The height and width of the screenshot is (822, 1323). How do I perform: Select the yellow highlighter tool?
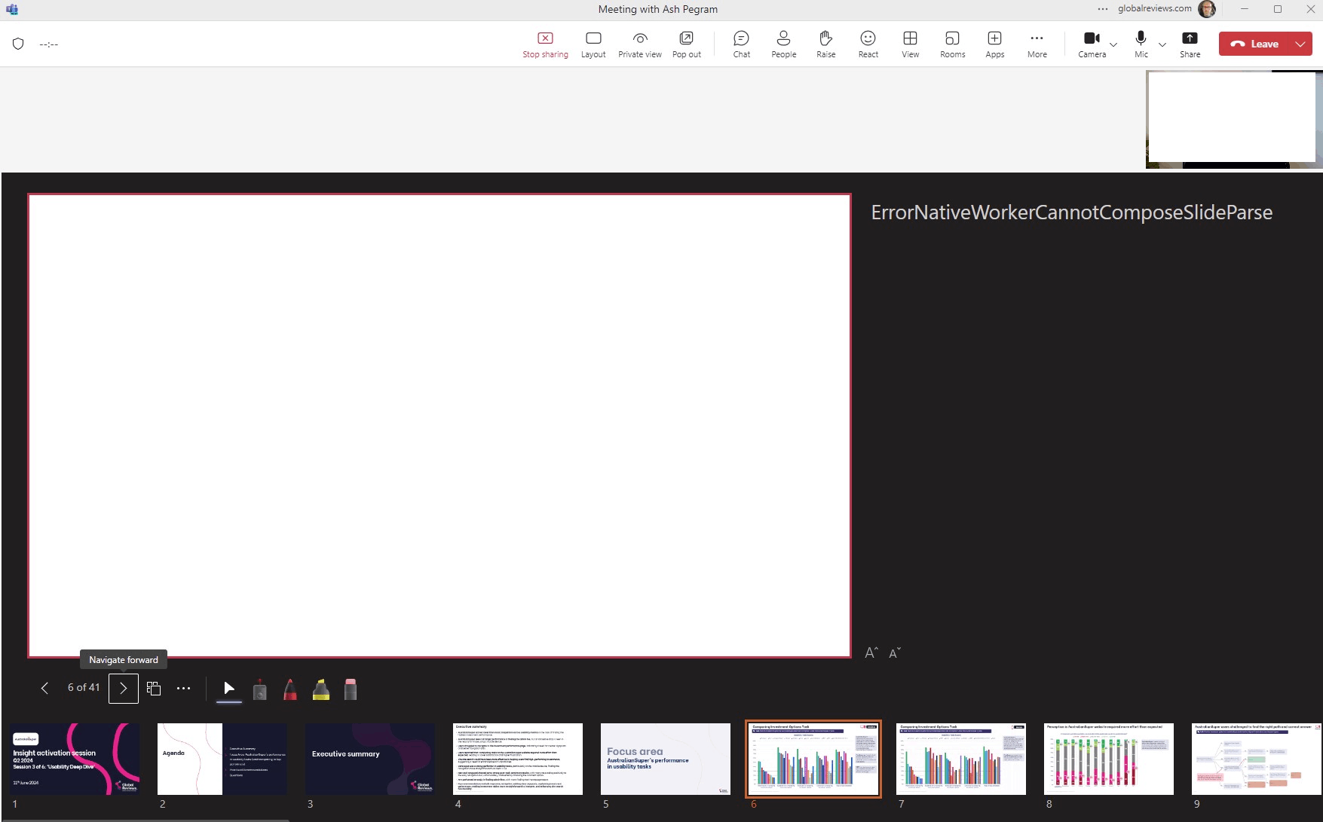click(x=321, y=689)
